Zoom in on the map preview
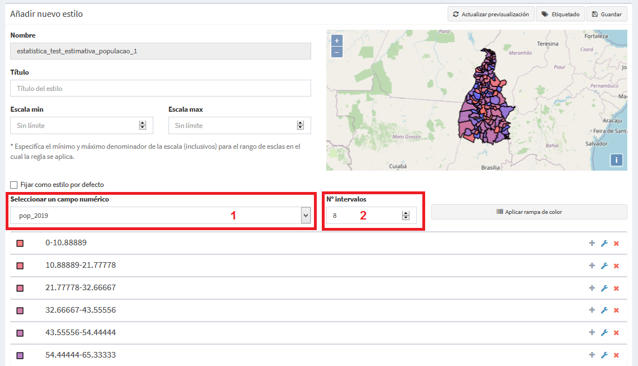Image resolution: width=638 pixels, height=366 pixels. (x=336, y=40)
